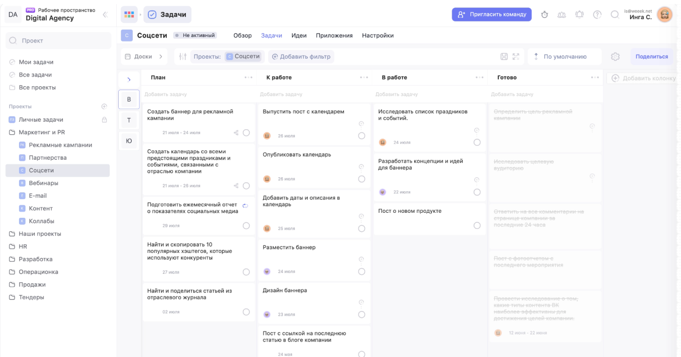Mark 'Пост о новом продукте' task complete
Image resolution: width=681 pixels, height=357 pixels.
click(x=477, y=225)
